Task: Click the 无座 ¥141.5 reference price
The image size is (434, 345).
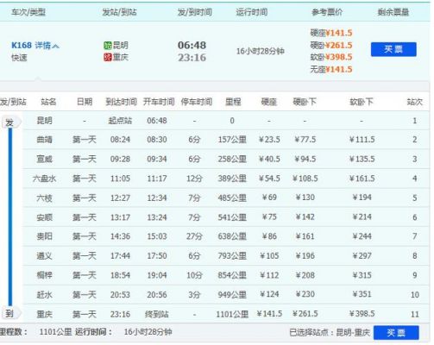Action: click(x=331, y=69)
